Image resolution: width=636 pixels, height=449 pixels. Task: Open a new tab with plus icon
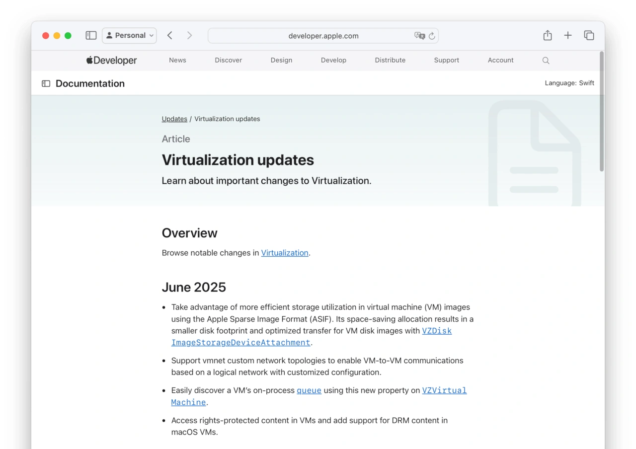pyautogui.click(x=568, y=35)
